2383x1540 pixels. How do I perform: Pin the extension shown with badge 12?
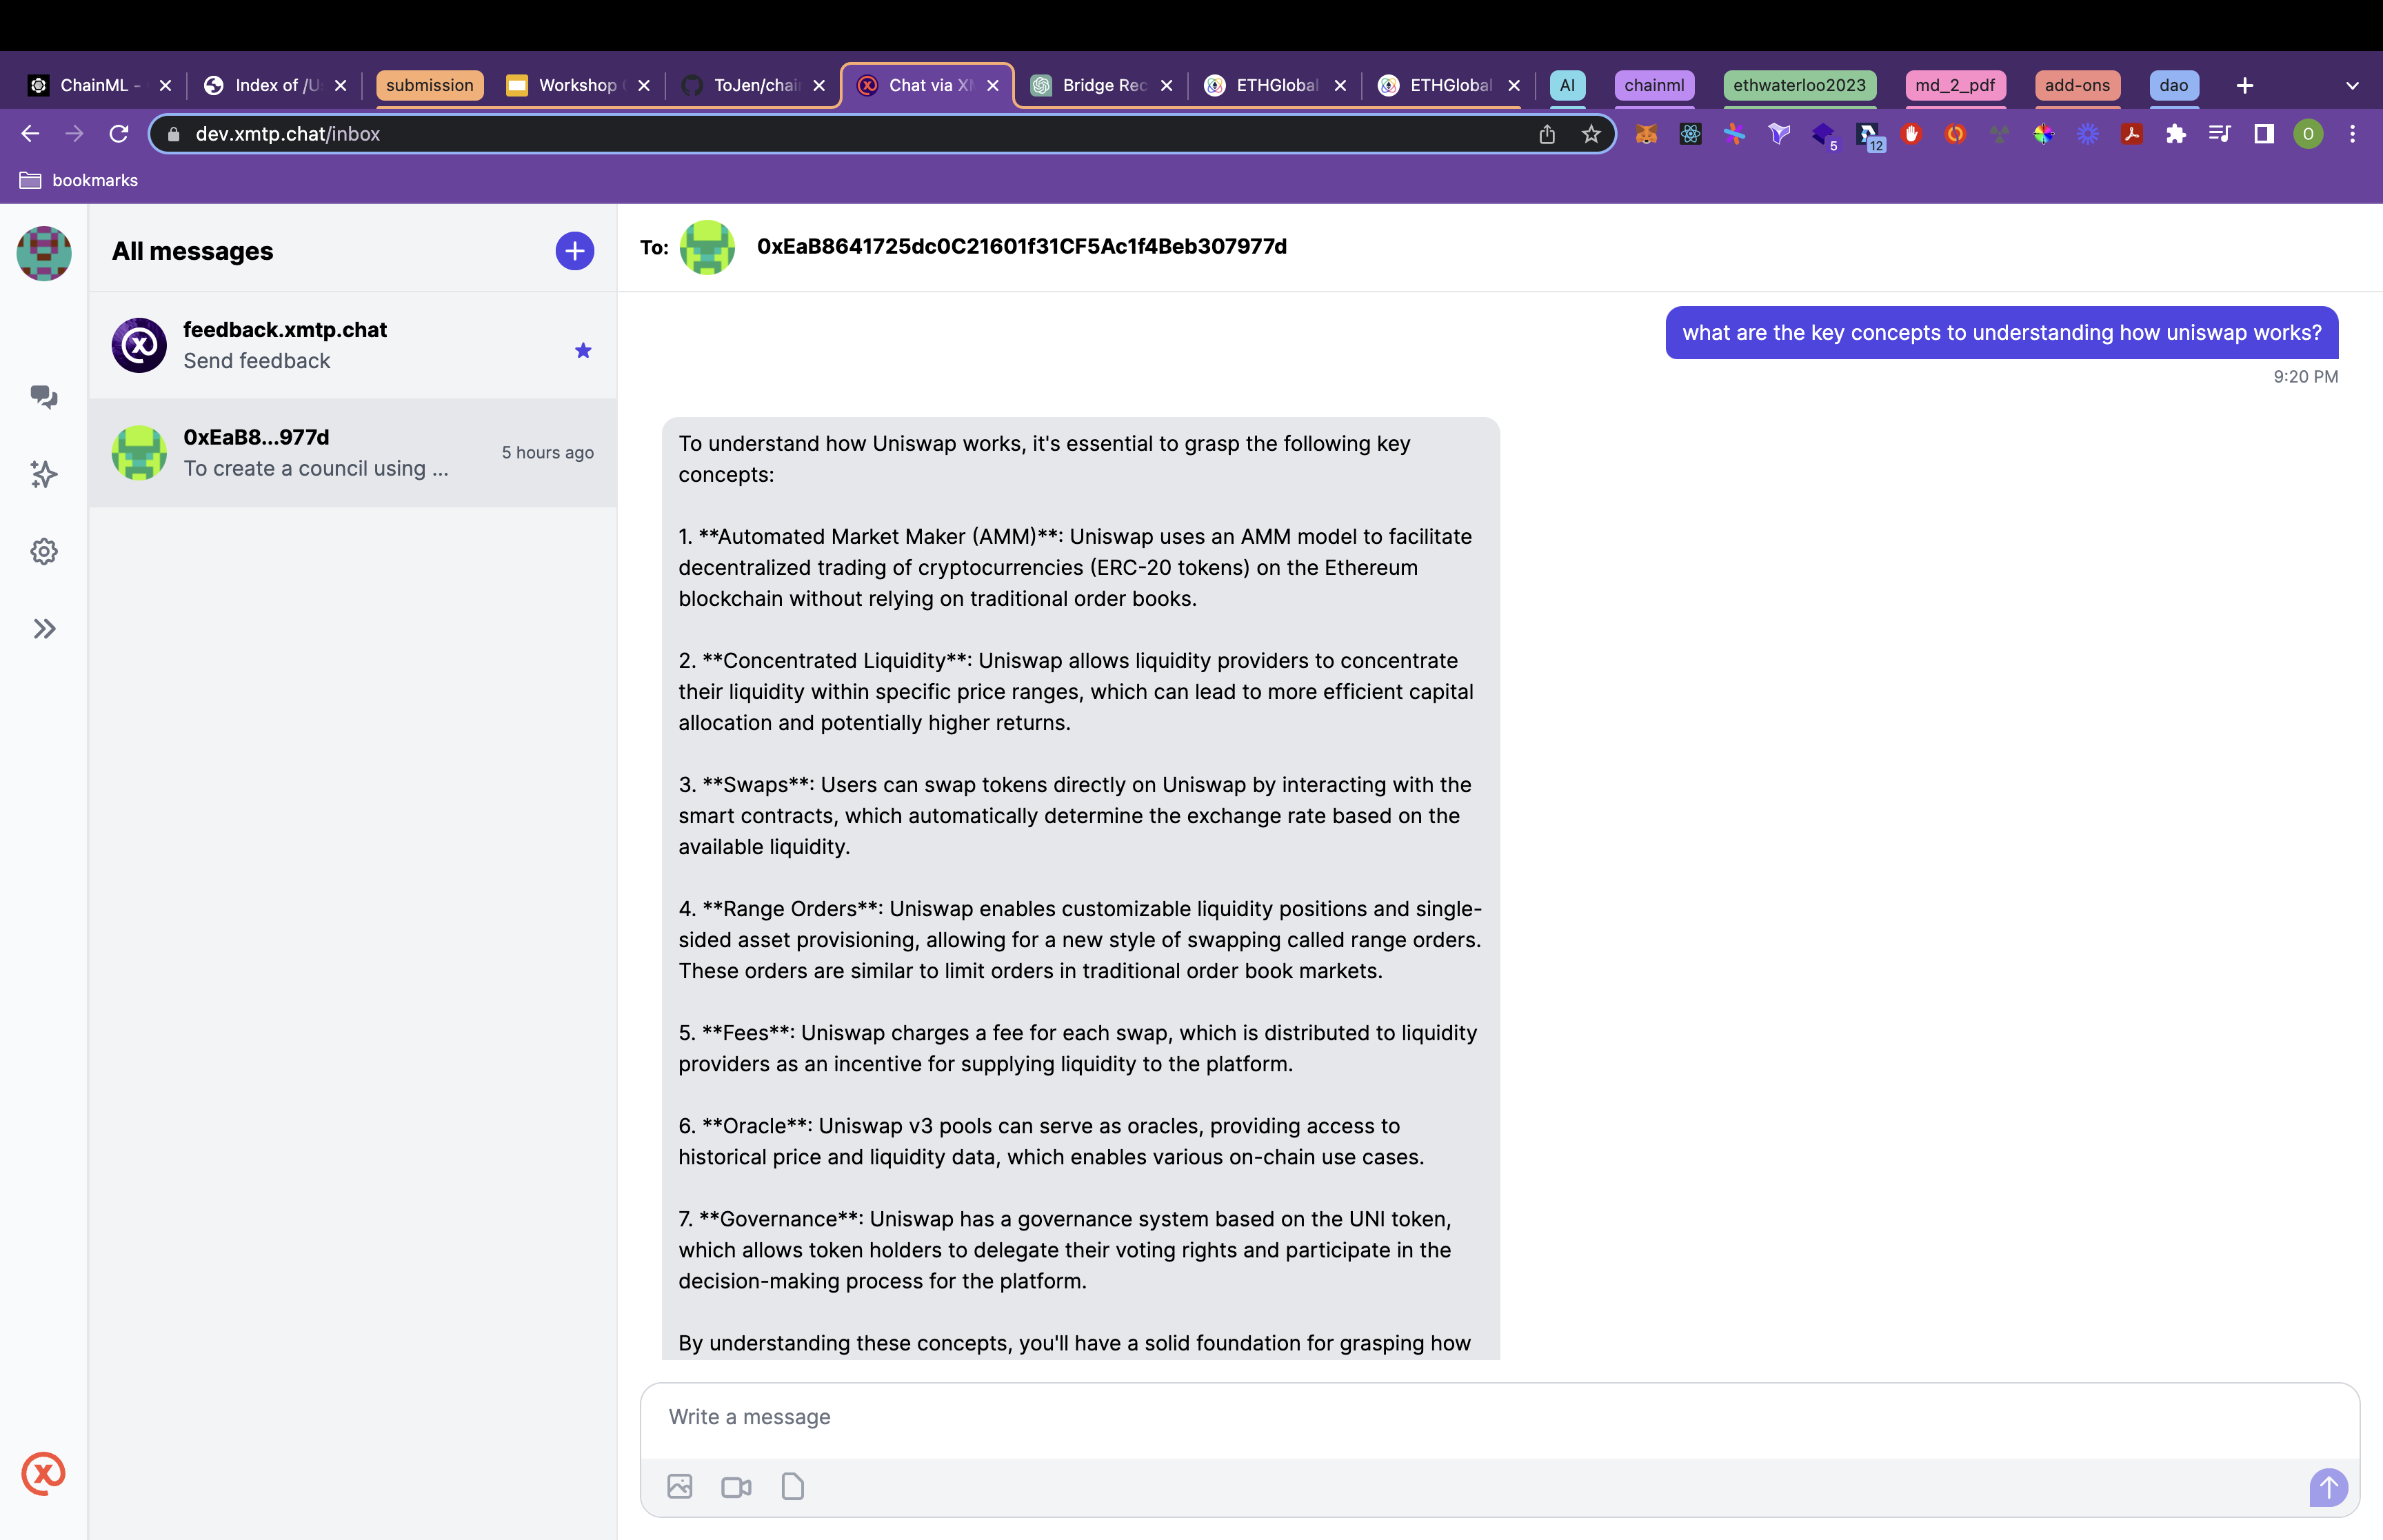[x=1869, y=133]
